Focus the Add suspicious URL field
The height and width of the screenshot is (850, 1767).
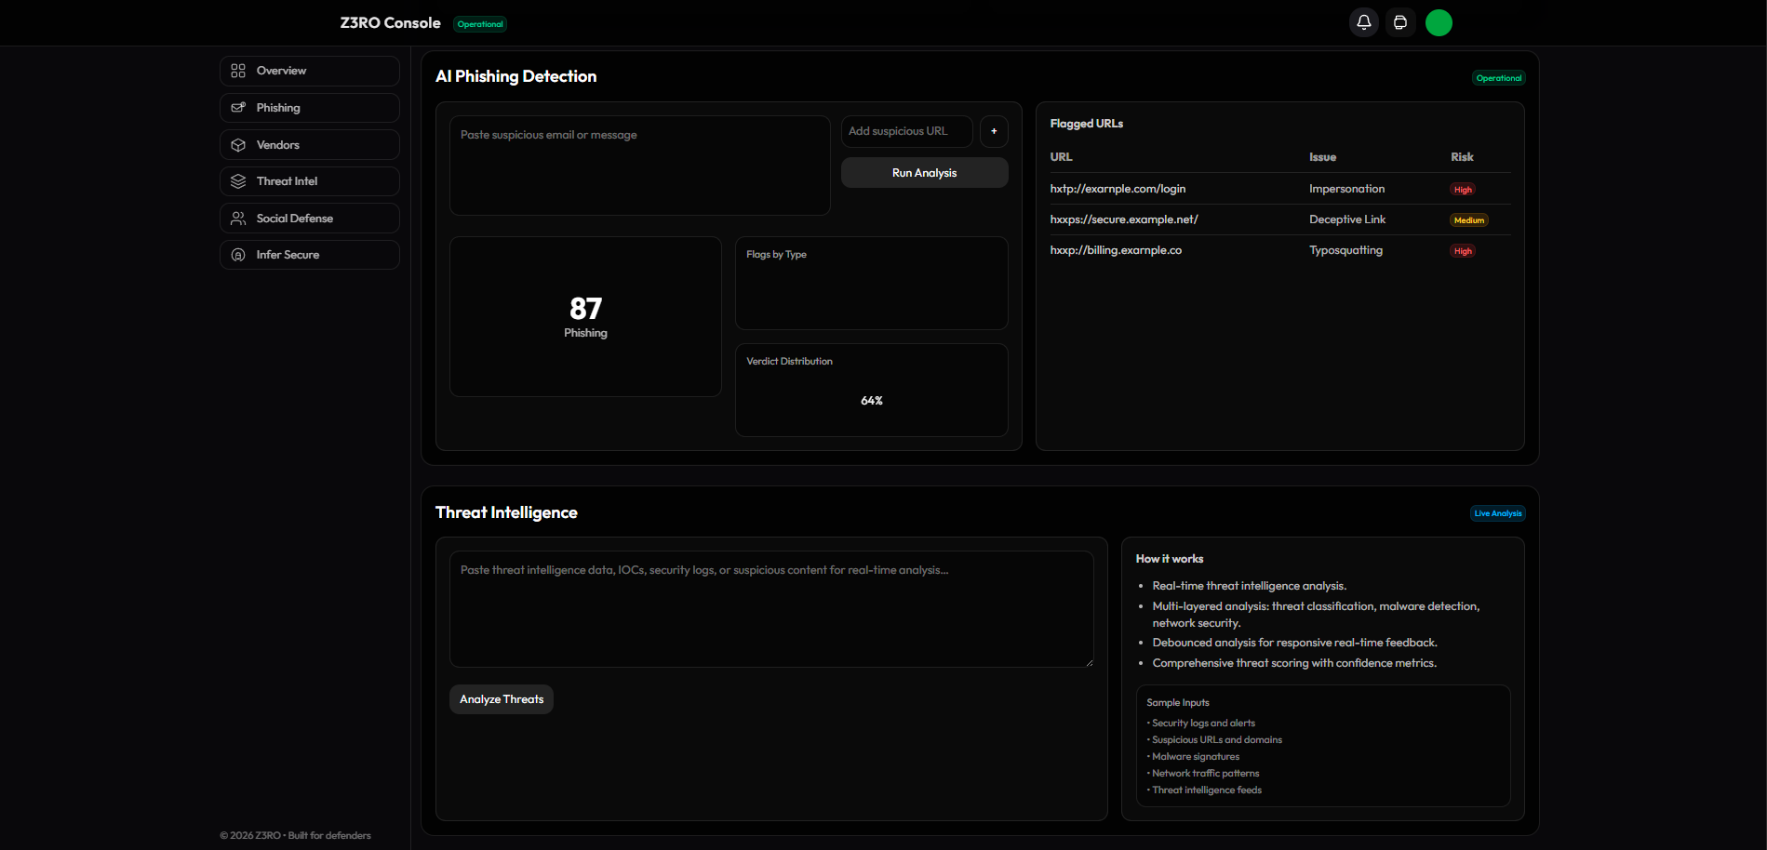coord(906,132)
